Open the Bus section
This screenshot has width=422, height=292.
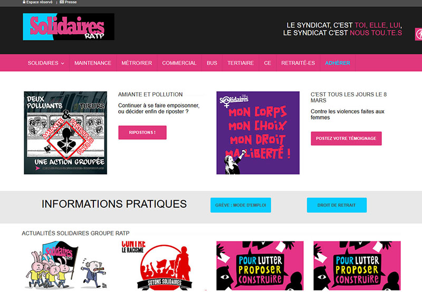[212, 63]
